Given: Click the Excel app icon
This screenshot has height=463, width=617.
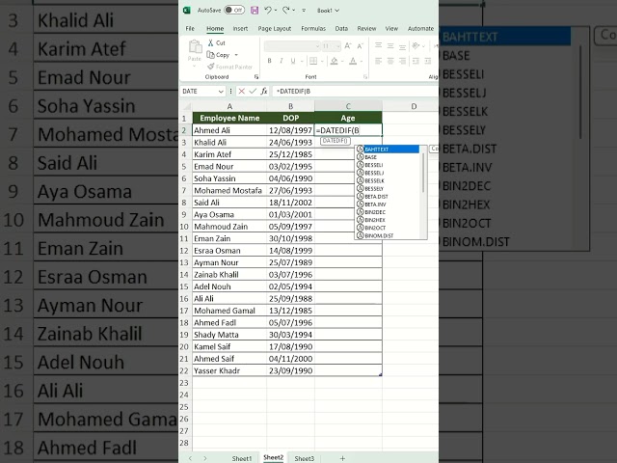Looking at the screenshot, I should (187, 11).
